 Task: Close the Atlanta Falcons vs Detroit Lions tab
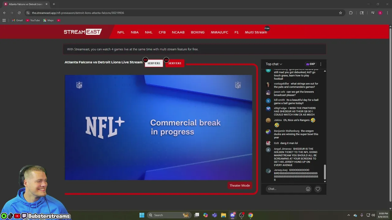coord(47,4)
